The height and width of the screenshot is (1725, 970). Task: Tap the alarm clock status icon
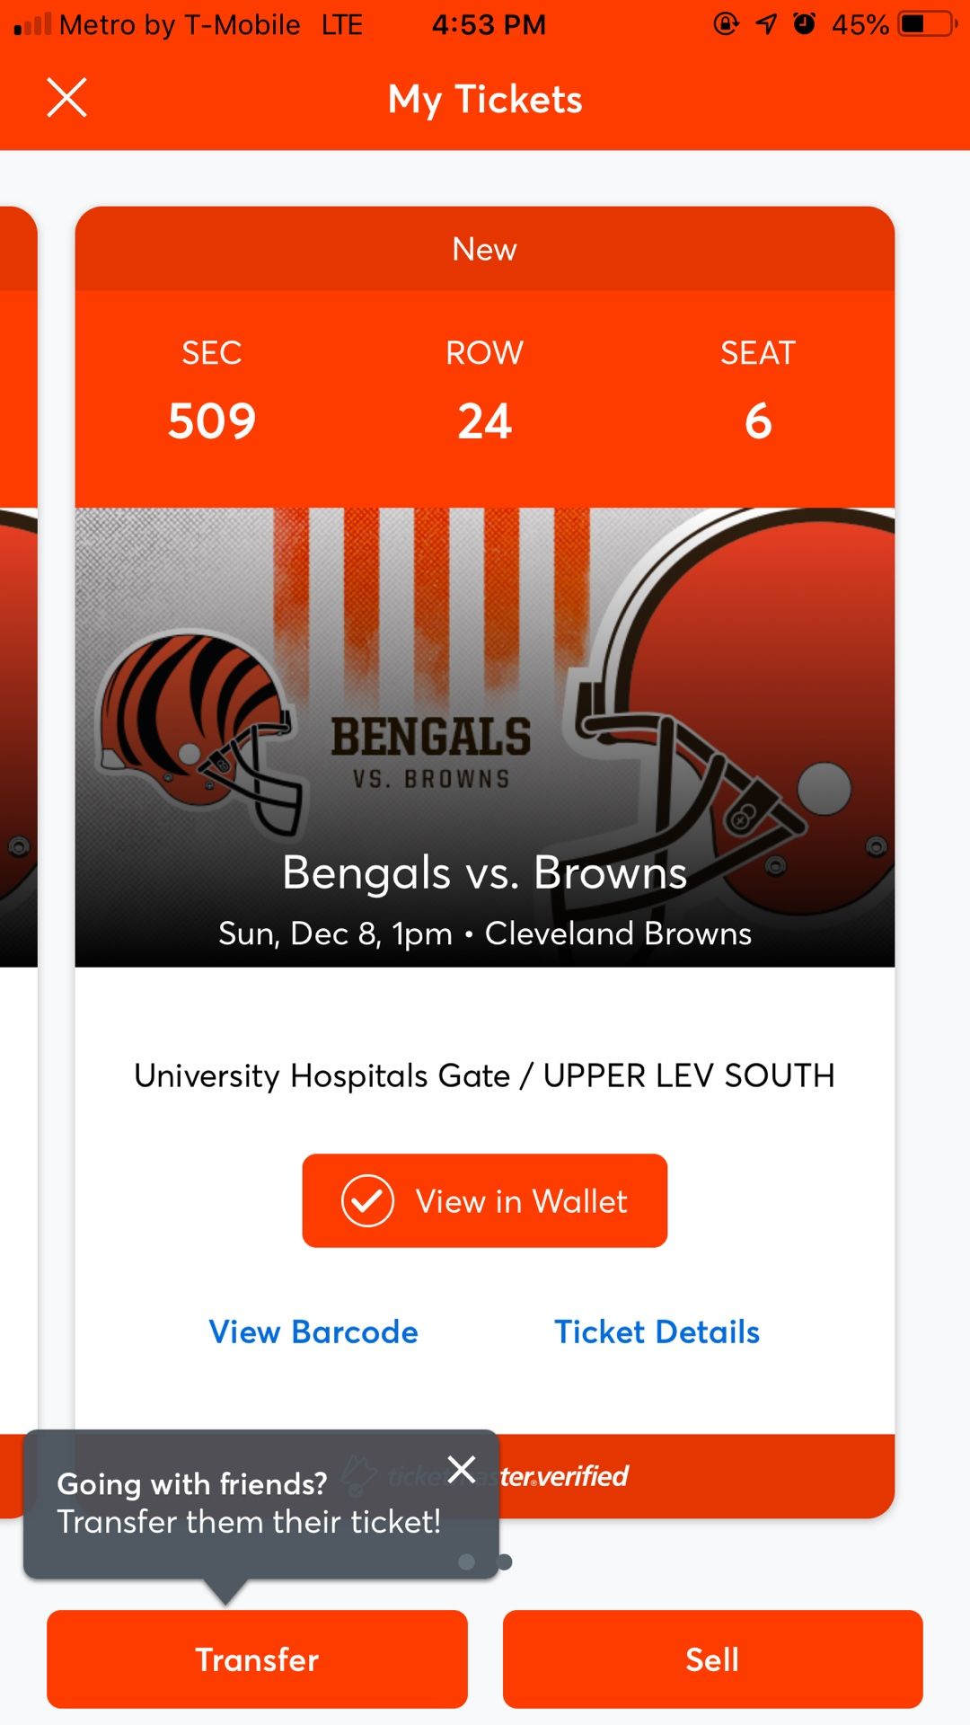pos(805,24)
